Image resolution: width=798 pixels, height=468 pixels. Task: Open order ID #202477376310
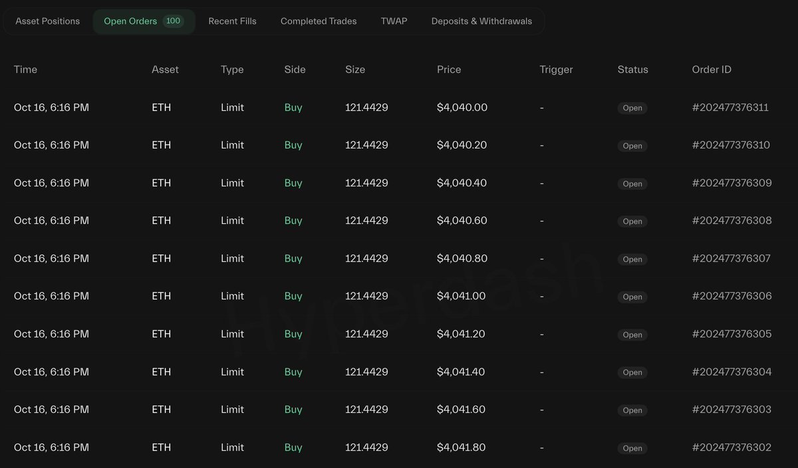tap(731, 145)
